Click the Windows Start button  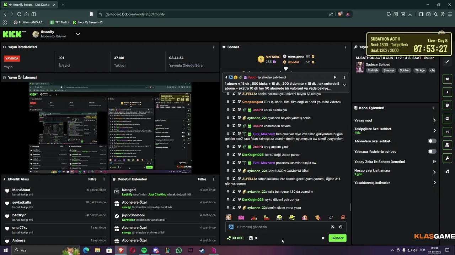coord(5,250)
